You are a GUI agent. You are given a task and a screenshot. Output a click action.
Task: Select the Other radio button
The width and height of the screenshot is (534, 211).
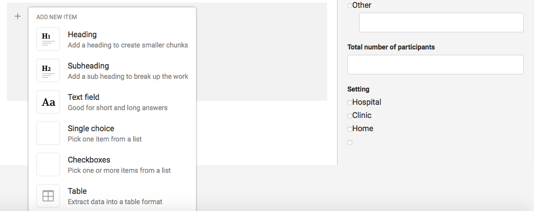coord(350,6)
